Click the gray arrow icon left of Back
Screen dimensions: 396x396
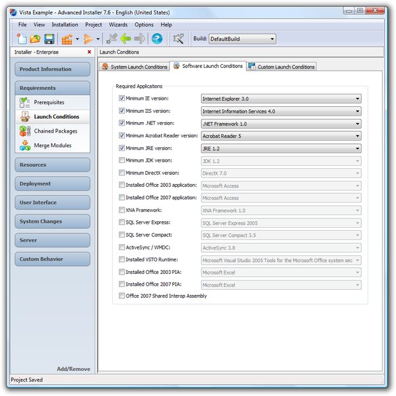pyautogui.click(x=112, y=39)
